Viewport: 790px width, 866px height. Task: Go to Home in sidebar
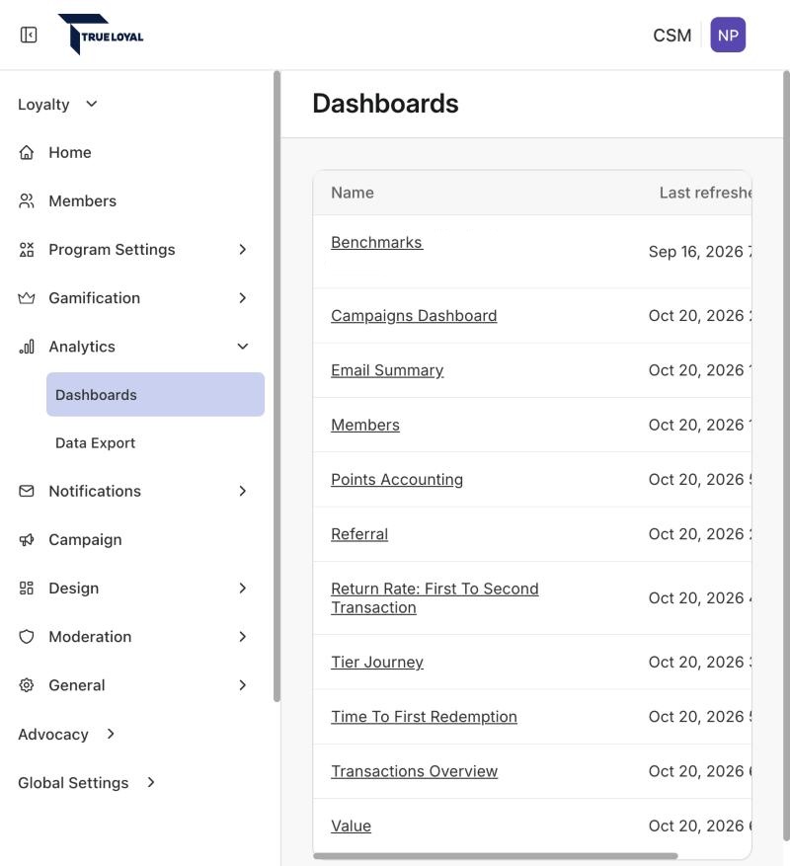(70, 152)
